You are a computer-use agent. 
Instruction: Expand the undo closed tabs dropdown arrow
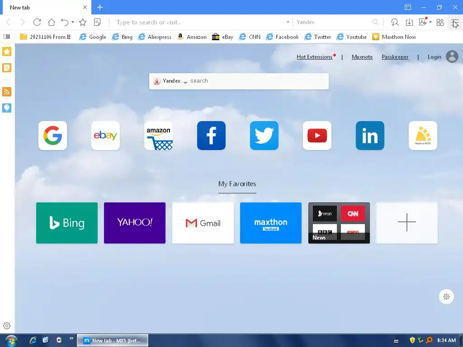pos(73,22)
